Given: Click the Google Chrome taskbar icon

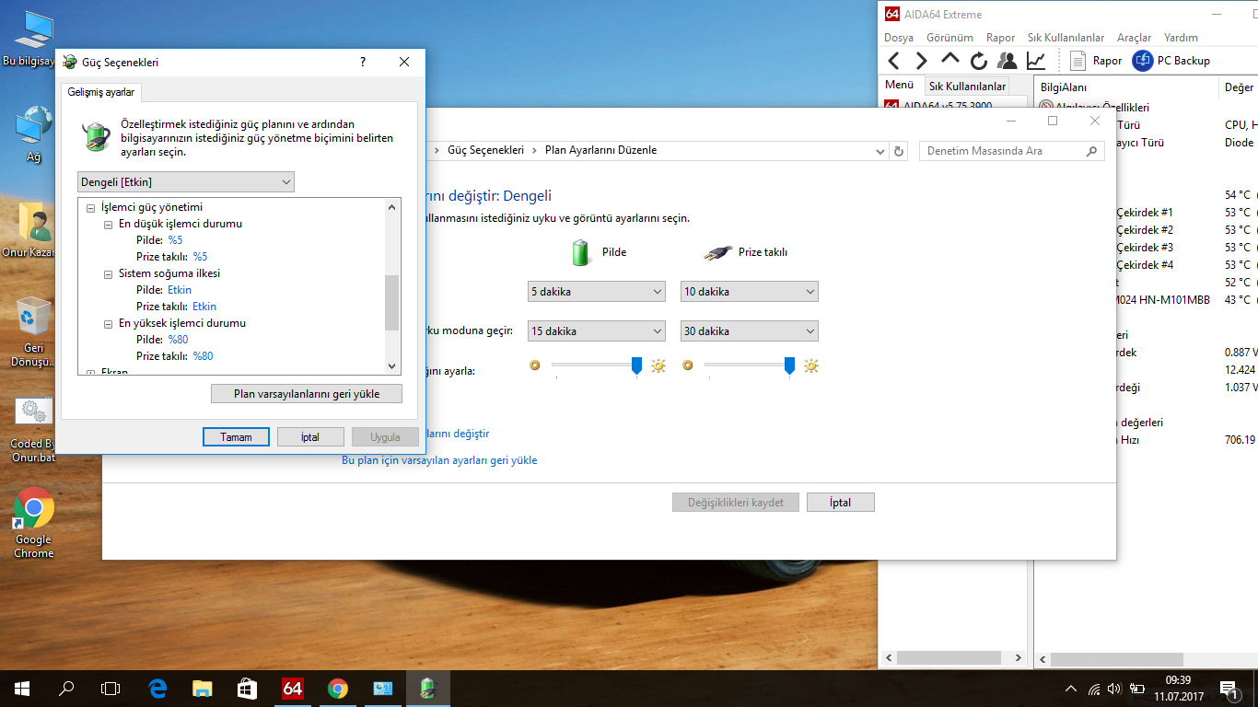Looking at the screenshot, I should [x=338, y=688].
